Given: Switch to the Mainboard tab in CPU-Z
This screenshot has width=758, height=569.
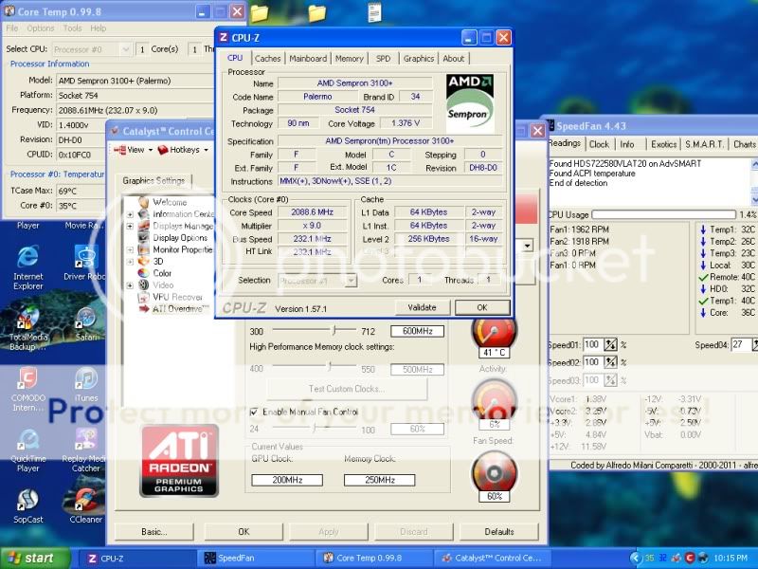Looking at the screenshot, I should pyautogui.click(x=307, y=59).
